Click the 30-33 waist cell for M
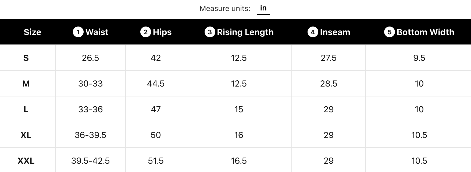Screen dimensions: 471x172 tap(90, 84)
